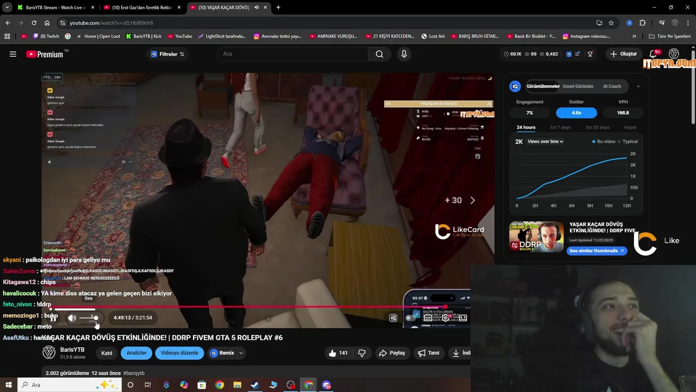This screenshot has width=696, height=392.
Task: Bookmark this page with star icon
Action: click(x=611, y=23)
